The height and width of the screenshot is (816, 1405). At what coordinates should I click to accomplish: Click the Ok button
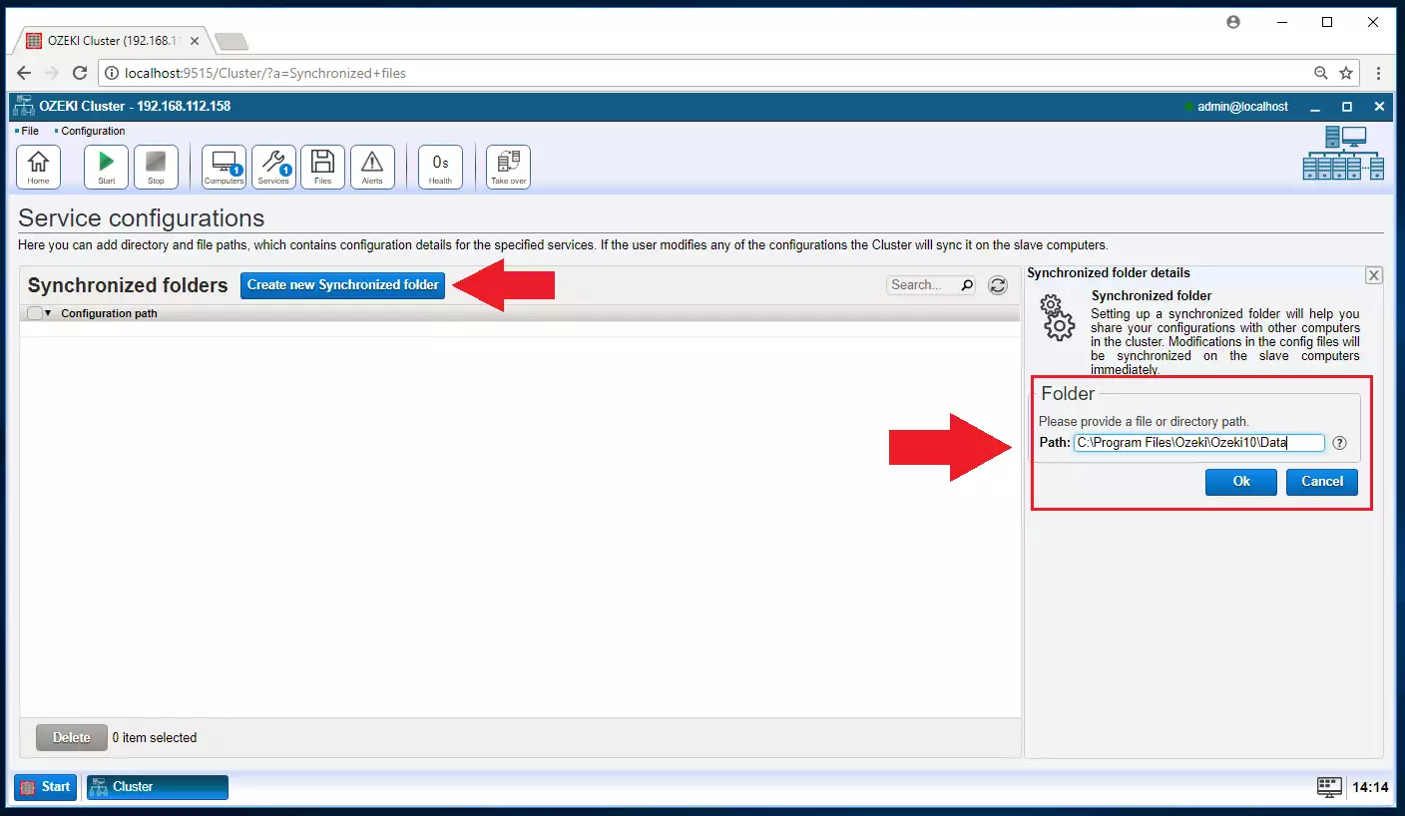[x=1241, y=482]
